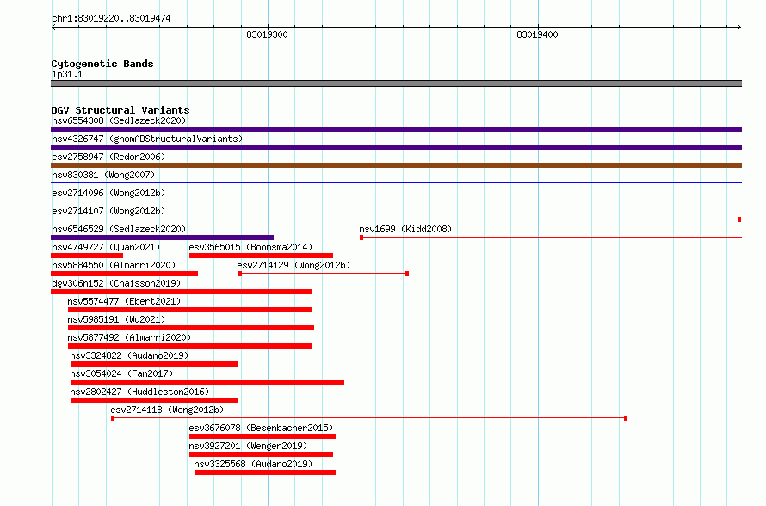Click the left arrow end of the ruler
The width and height of the screenshot is (766, 506).
pyautogui.click(x=53, y=27)
